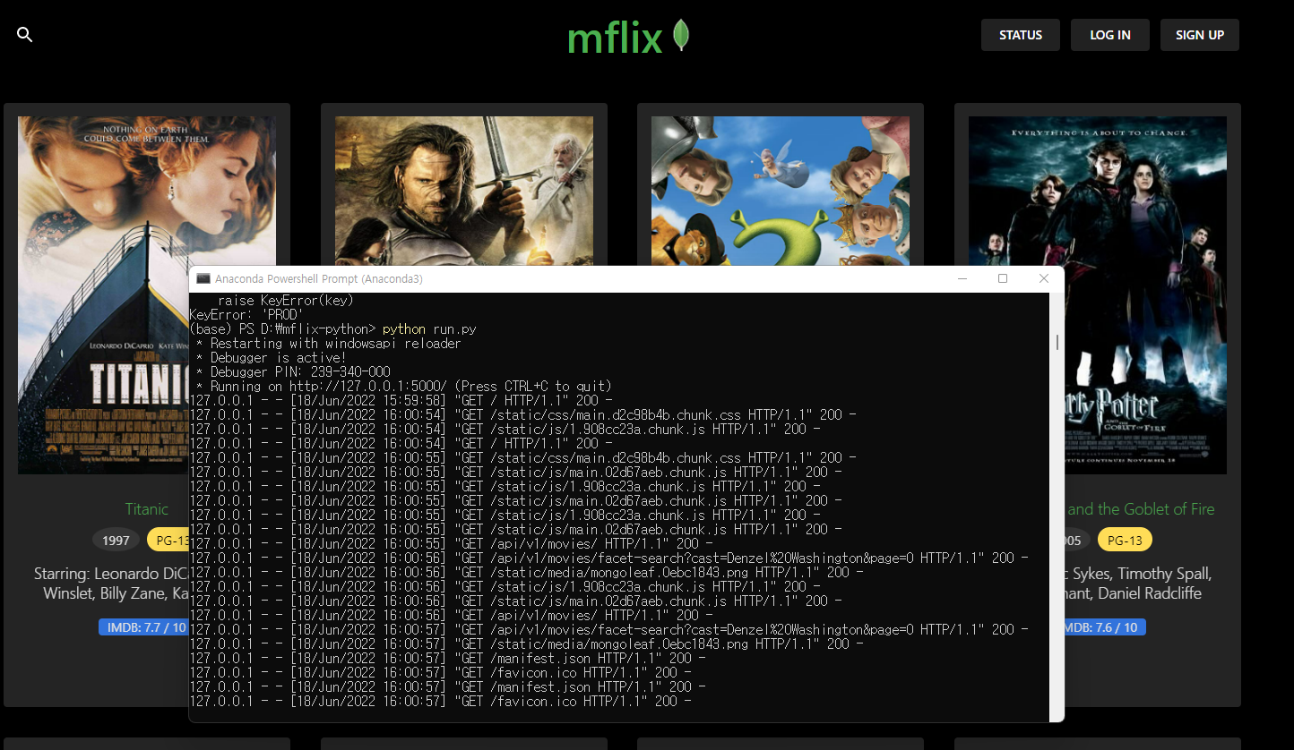This screenshot has height=750, width=1294.
Task: Click the 'Debugger PIN: 239-340-000' line
Action: (x=293, y=371)
